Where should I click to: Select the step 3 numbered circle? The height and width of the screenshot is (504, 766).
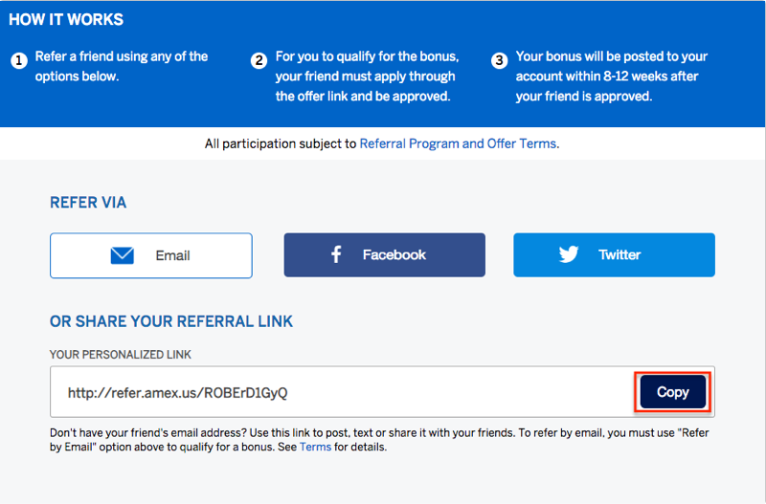(x=499, y=61)
